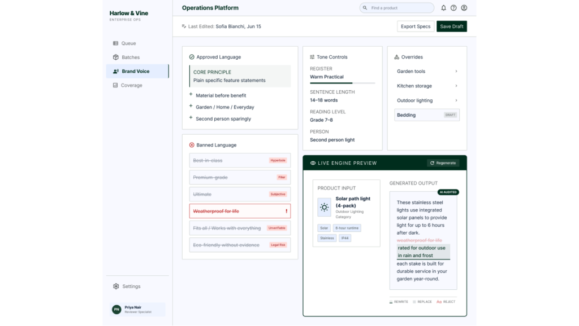The width and height of the screenshot is (579, 326).
Task: Click the Tone Controls sliders icon
Action: click(312, 57)
